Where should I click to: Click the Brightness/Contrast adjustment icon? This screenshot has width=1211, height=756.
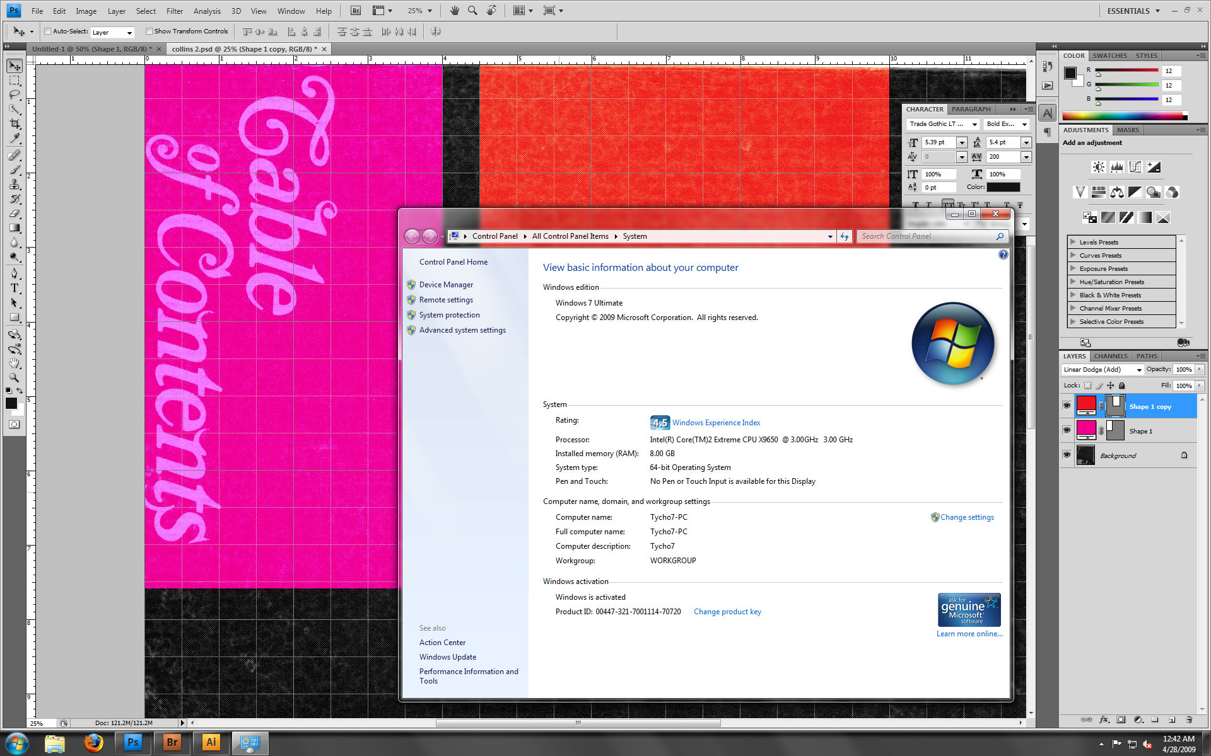point(1098,167)
